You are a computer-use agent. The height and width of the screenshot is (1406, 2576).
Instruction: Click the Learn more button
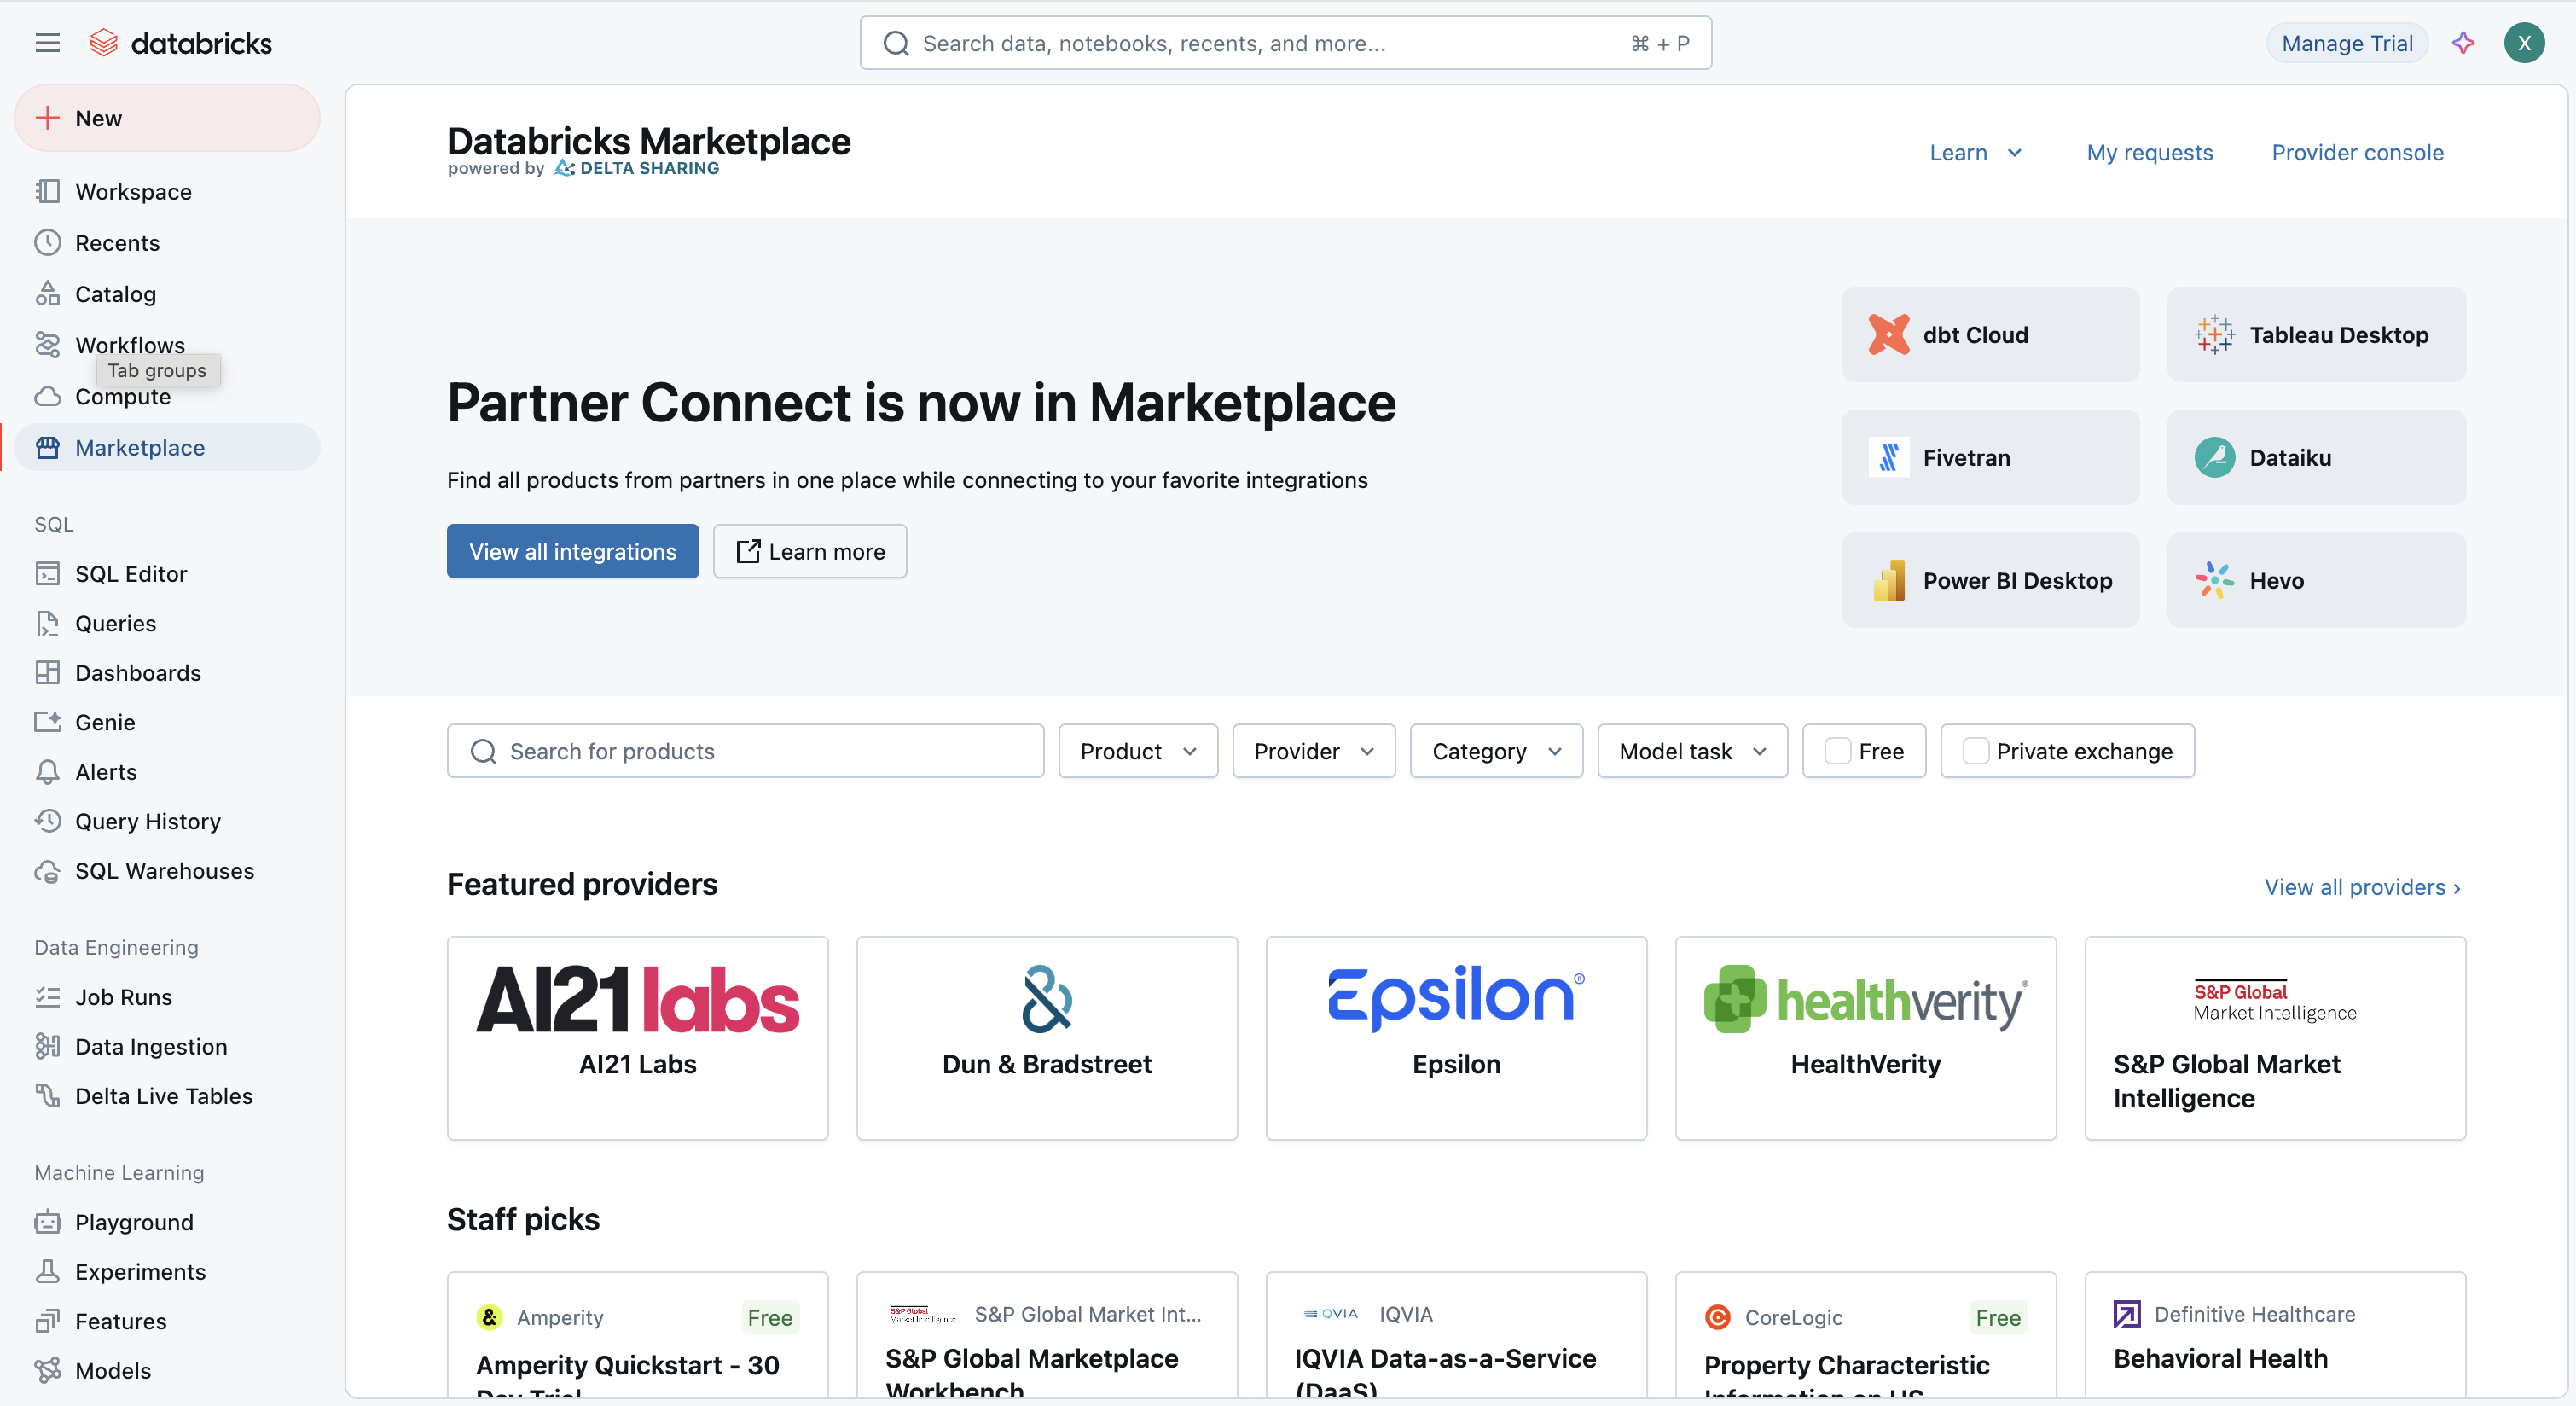[x=810, y=551]
